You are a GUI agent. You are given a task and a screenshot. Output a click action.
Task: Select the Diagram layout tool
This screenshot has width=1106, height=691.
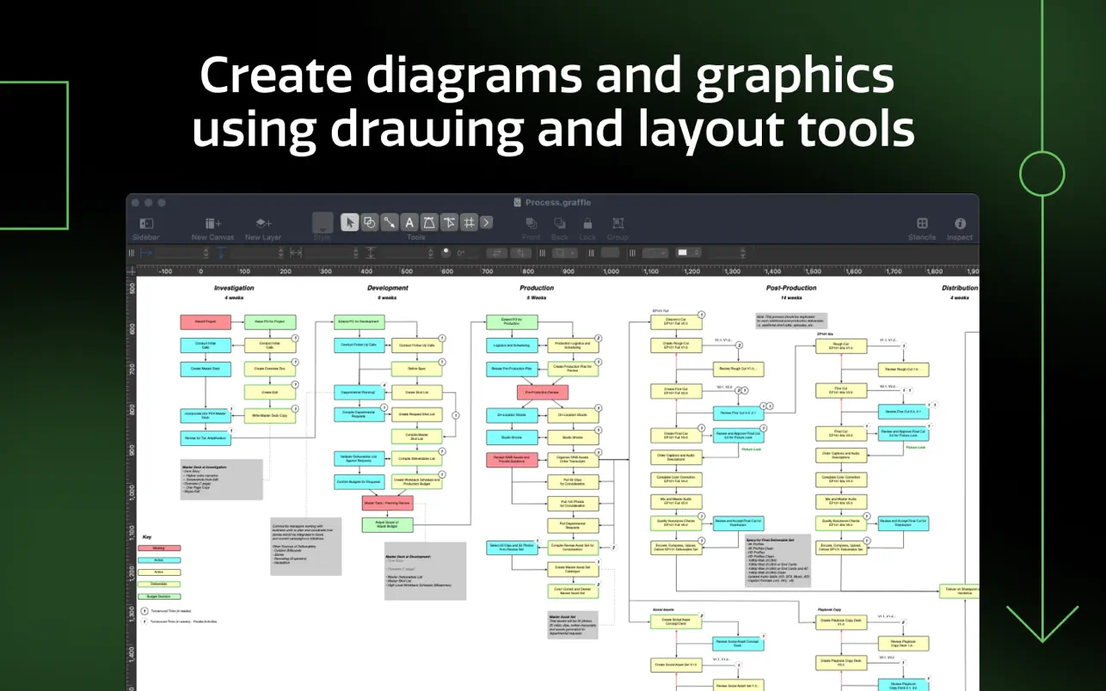tap(470, 222)
